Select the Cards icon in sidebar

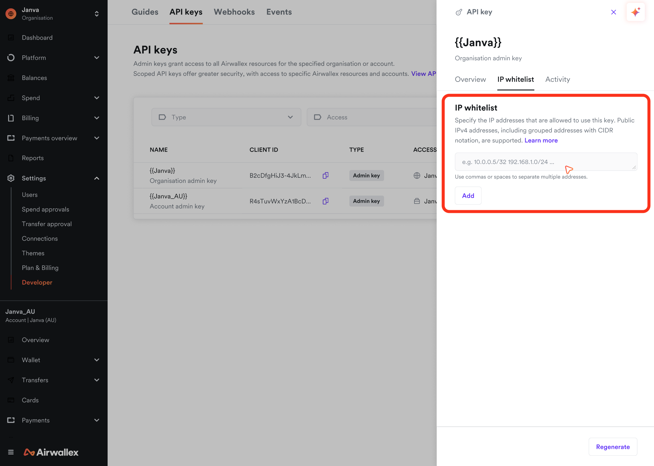coord(11,400)
